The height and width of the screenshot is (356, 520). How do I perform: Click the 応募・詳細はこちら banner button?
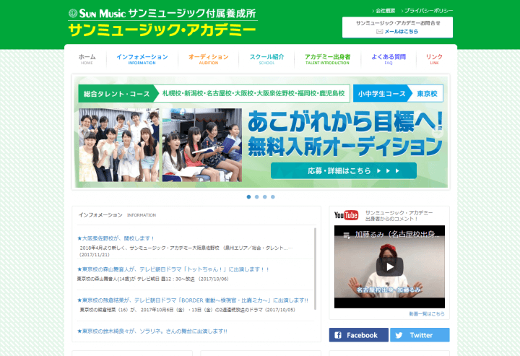click(344, 170)
